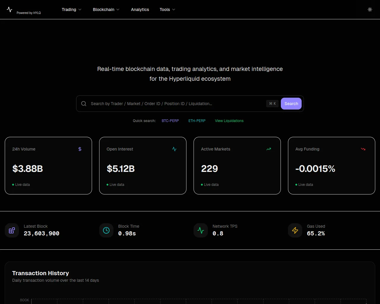380x304 pixels.
Task: Click 'Daily transaction volume over the last 14 days'
Action: click(x=56, y=280)
